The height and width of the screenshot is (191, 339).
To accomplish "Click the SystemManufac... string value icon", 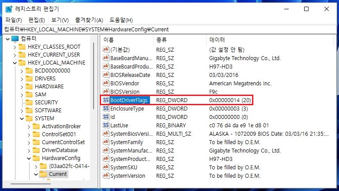I will 106,150.
